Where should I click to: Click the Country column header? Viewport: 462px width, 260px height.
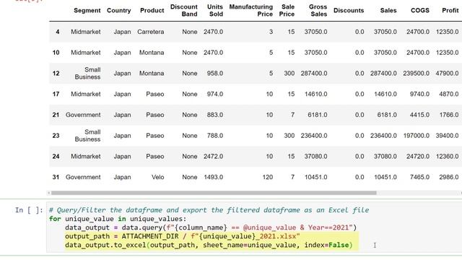[x=118, y=10]
